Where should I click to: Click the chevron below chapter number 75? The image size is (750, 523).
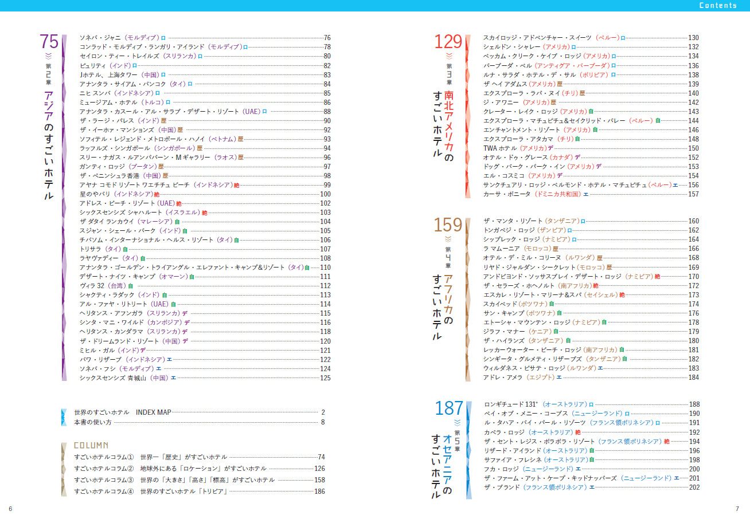[48, 56]
